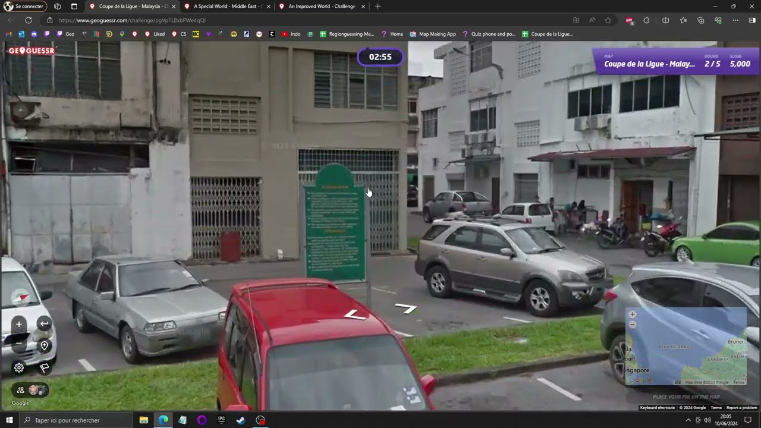Zoom out on the guess mini-map
The height and width of the screenshot is (428, 761).
click(632, 325)
